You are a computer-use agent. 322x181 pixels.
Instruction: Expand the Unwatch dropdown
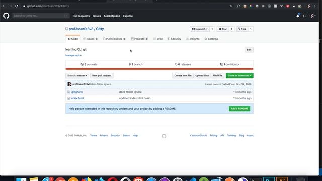(x=200, y=29)
